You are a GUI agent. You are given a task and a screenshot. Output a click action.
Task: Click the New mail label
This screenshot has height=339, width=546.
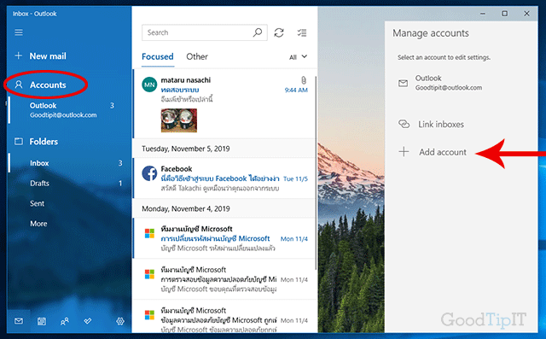[x=48, y=56]
